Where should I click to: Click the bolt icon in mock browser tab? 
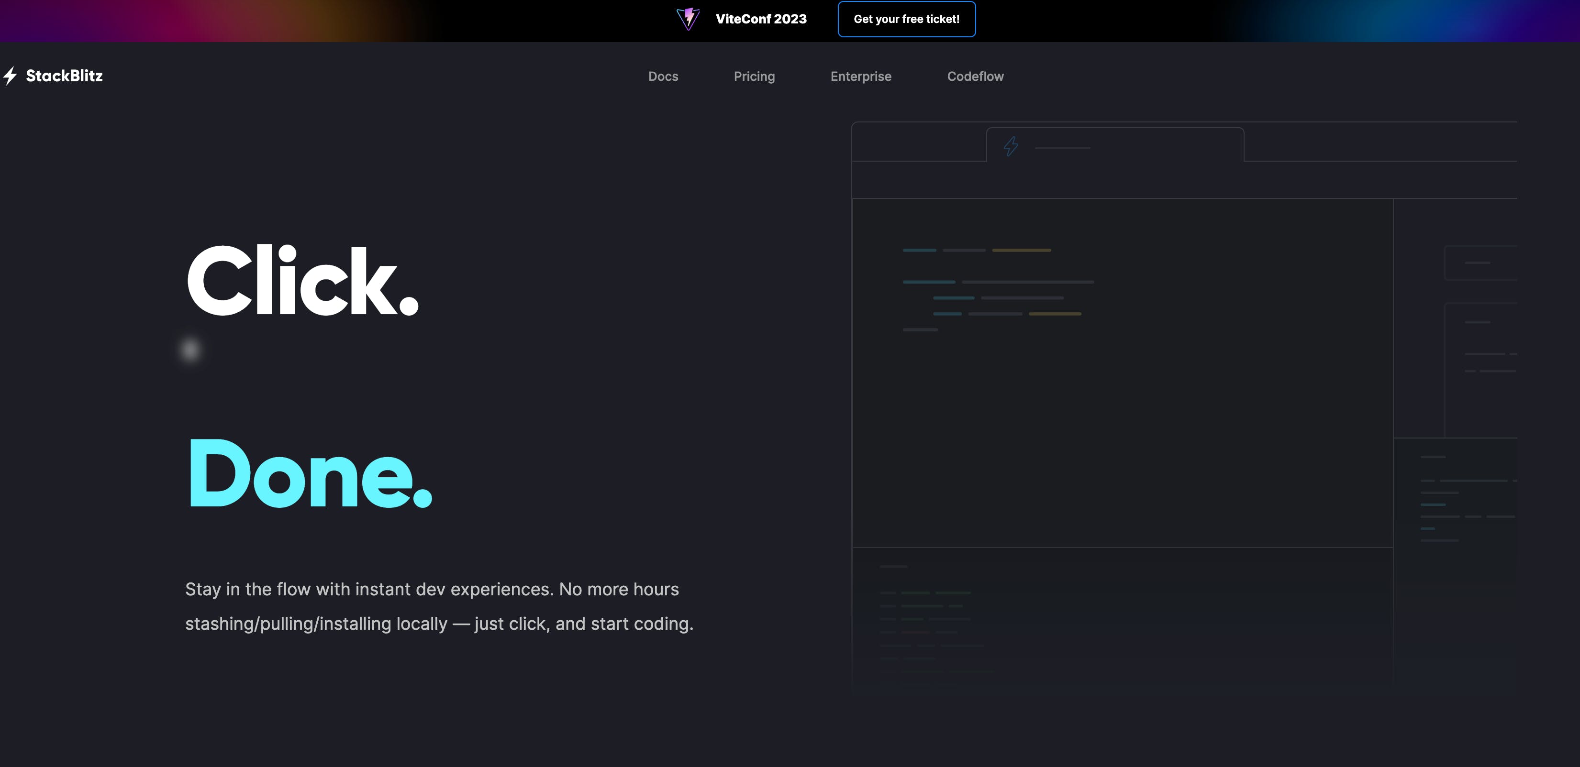(x=1011, y=146)
